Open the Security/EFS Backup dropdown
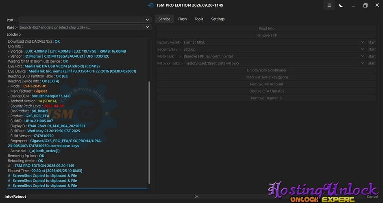Screen dimensions: 383x203 (363, 49)
